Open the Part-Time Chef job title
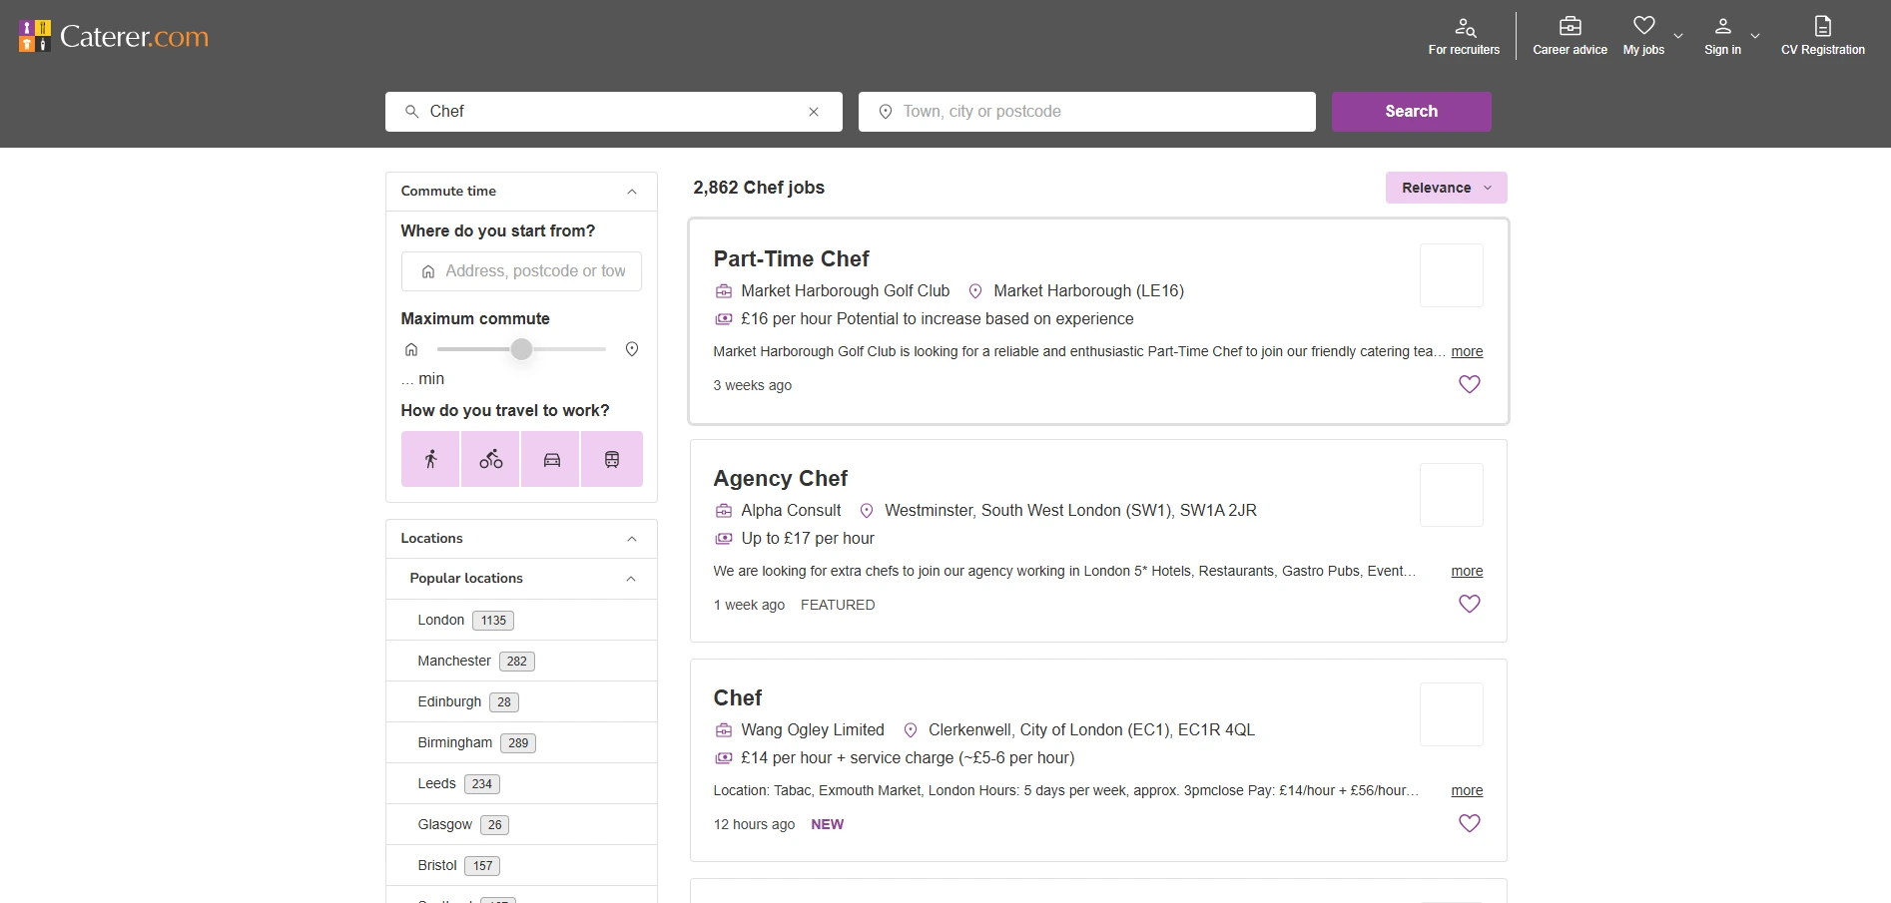1891x903 pixels. pyautogui.click(x=791, y=258)
